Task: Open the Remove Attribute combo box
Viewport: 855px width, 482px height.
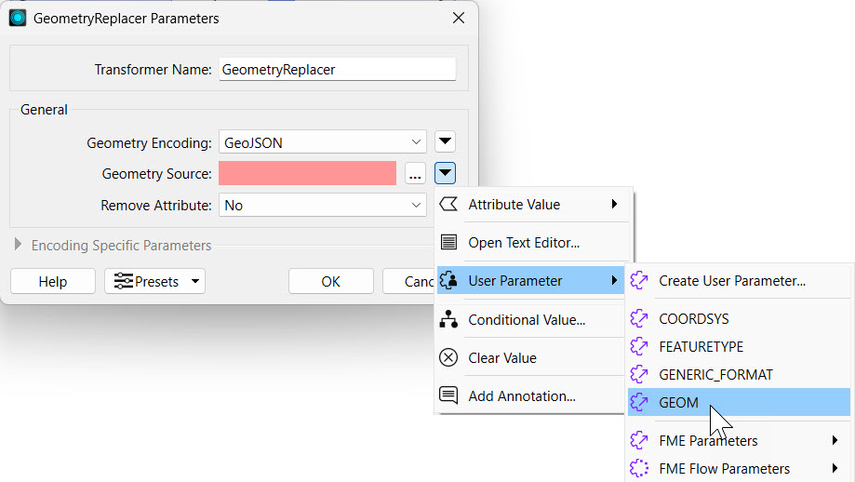Action: pos(323,205)
